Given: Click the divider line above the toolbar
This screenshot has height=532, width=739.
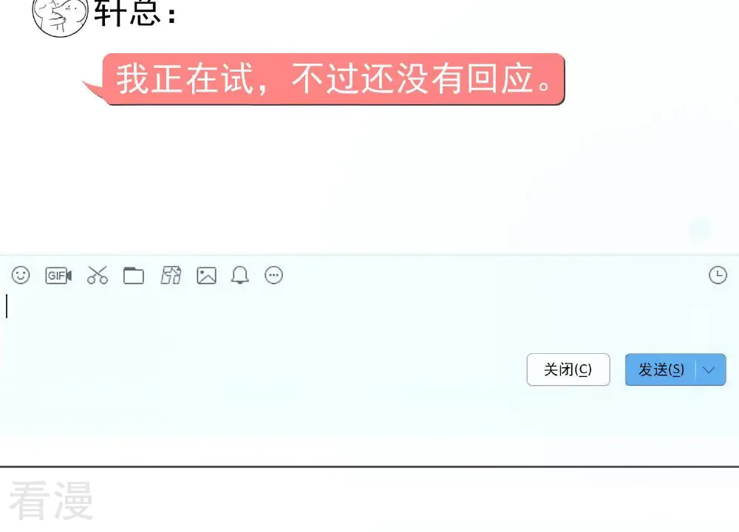Looking at the screenshot, I should click(369, 255).
